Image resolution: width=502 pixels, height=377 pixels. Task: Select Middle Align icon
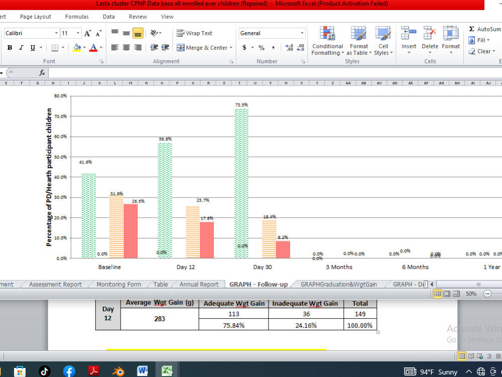[127, 33]
